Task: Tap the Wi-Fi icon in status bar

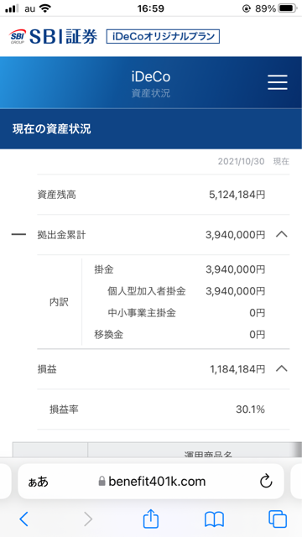Action: [44, 8]
